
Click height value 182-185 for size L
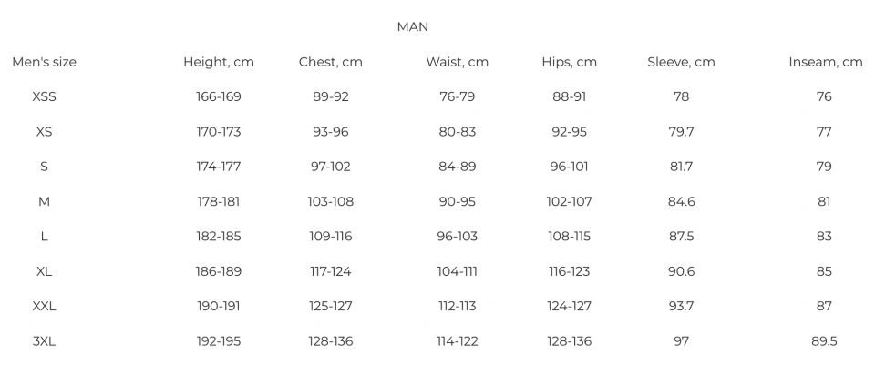pyautogui.click(x=219, y=237)
